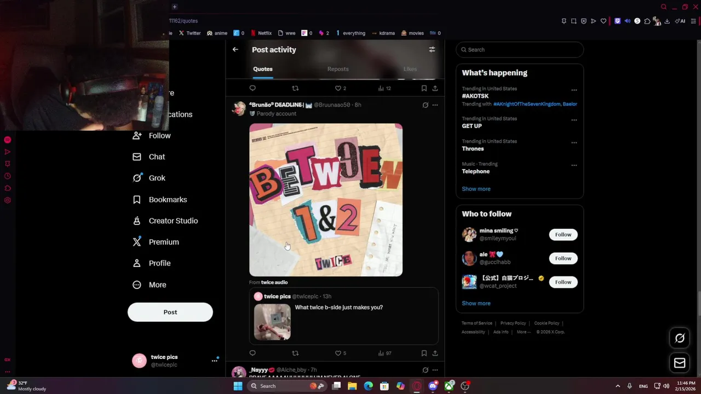This screenshot has width=701, height=394.
Task: Open Discord from the taskbar
Action: pyautogui.click(x=433, y=386)
